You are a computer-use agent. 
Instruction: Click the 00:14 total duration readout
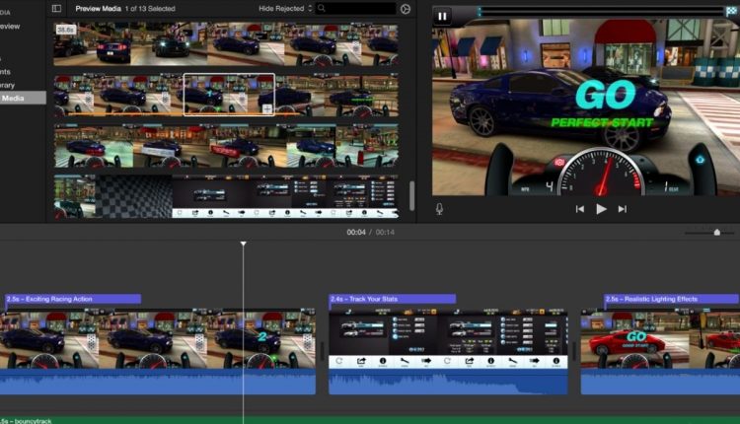pyautogui.click(x=385, y=233)
